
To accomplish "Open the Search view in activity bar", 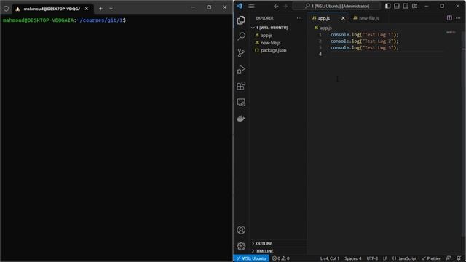I will click(241, 36).
